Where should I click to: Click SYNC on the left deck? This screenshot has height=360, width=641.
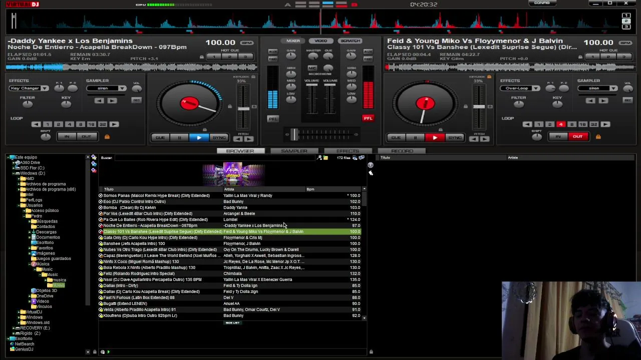point(219,137)
